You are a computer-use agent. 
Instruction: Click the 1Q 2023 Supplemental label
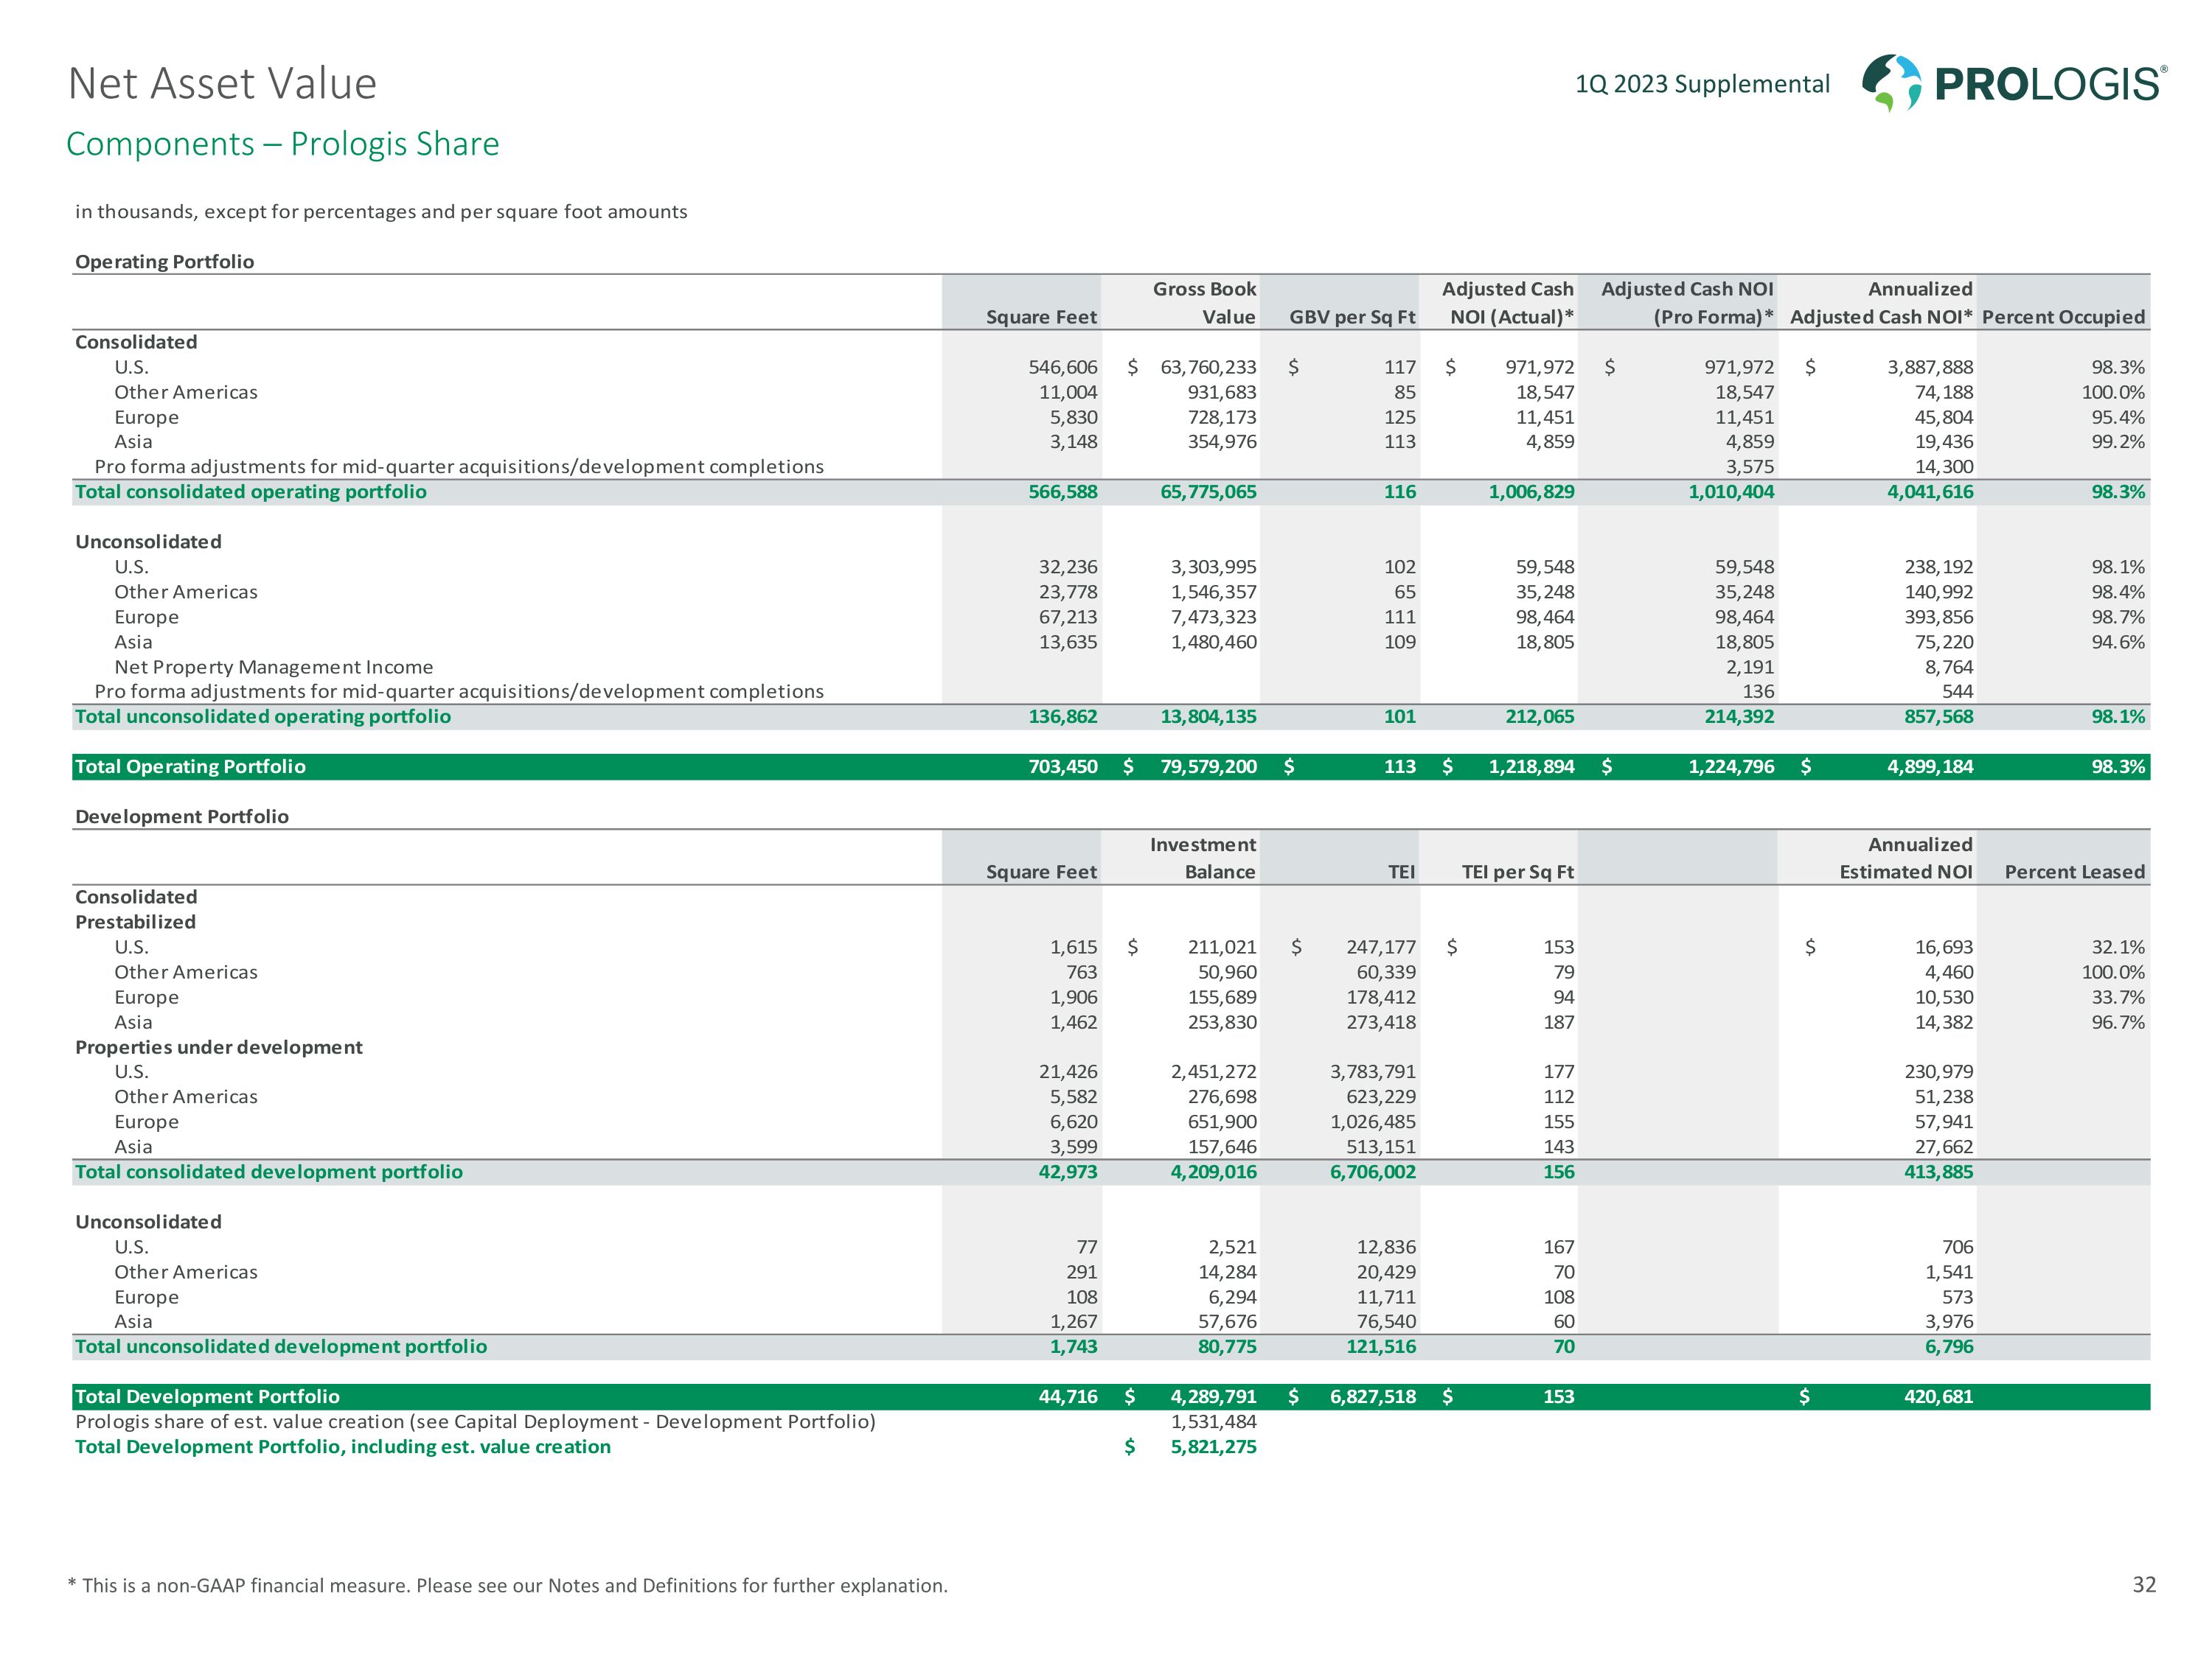pyautogui.click(x=1702, y=84)
